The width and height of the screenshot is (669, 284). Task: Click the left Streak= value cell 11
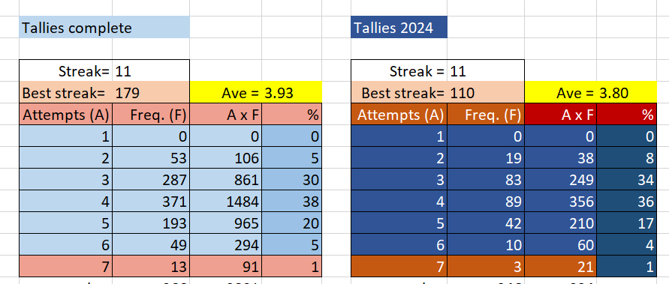[x=151, y=70]
